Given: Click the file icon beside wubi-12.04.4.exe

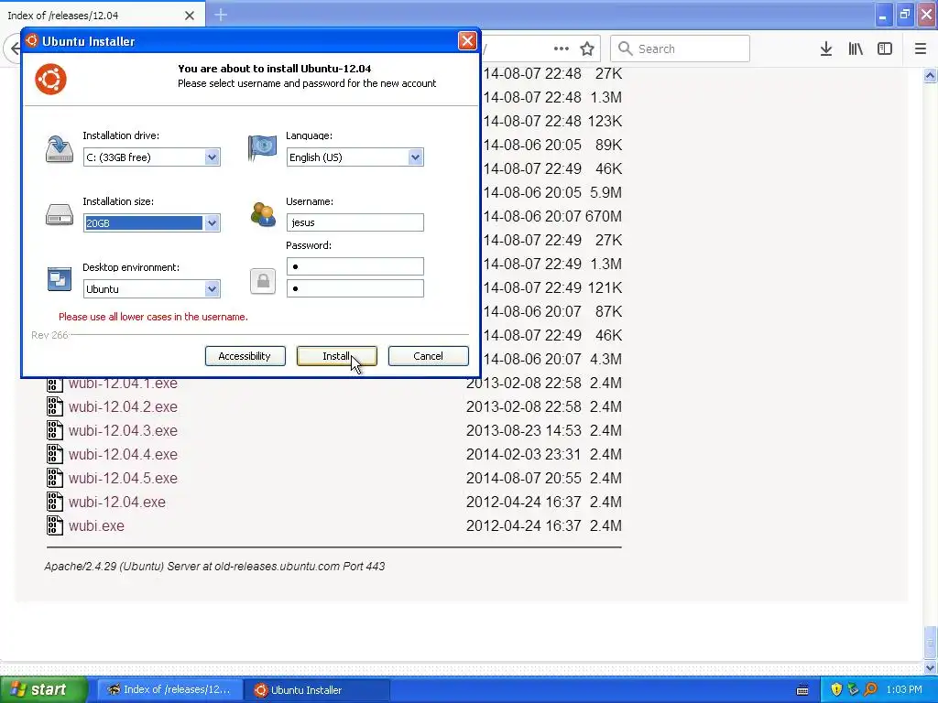Looking at the screenshot, I should pos(54,454).
